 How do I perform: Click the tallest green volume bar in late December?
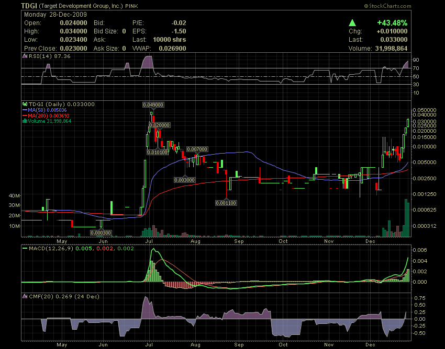click(x=406, y=217)
